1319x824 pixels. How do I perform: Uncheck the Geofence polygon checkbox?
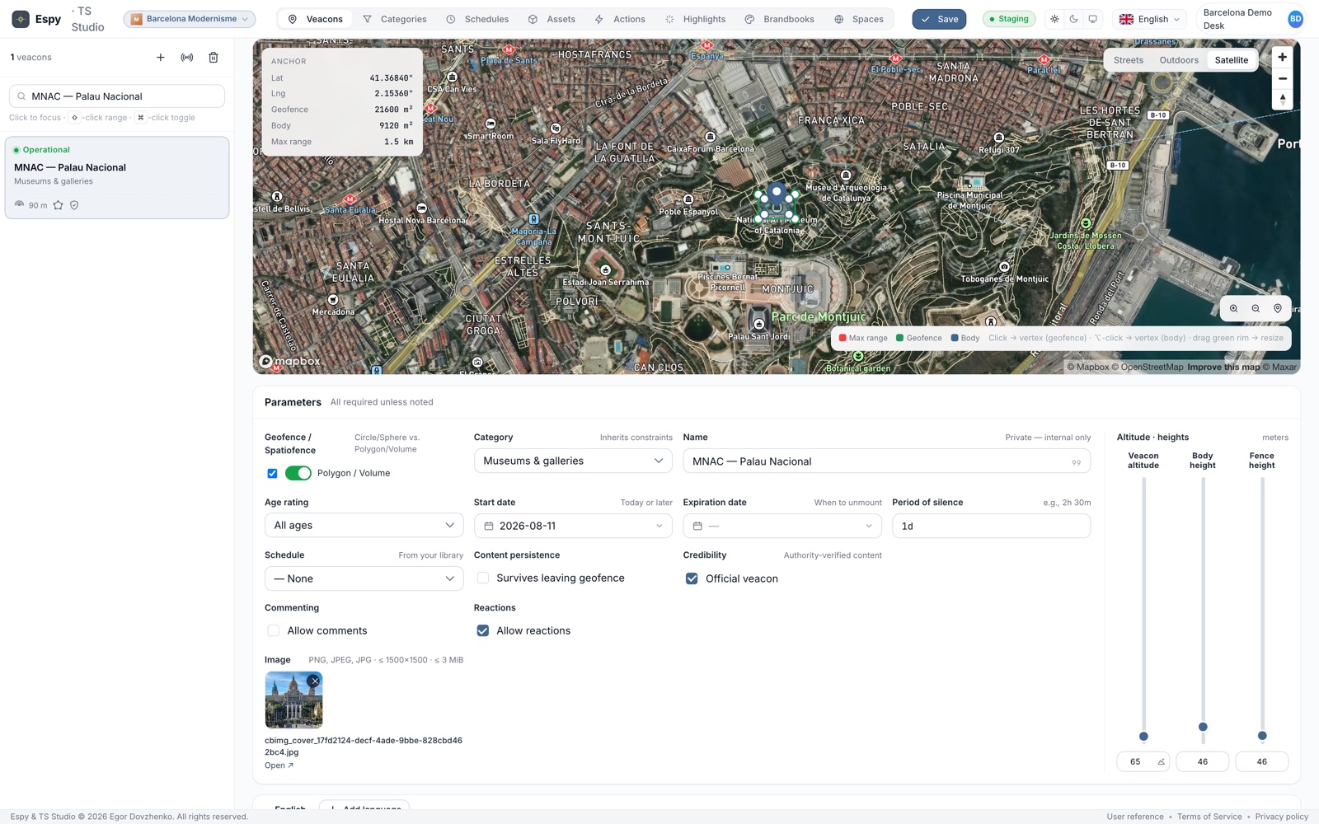tap(272, 473)
